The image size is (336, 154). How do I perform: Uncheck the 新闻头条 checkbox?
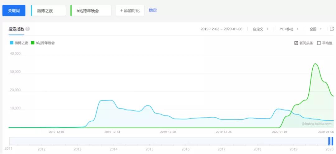point(296,43)
